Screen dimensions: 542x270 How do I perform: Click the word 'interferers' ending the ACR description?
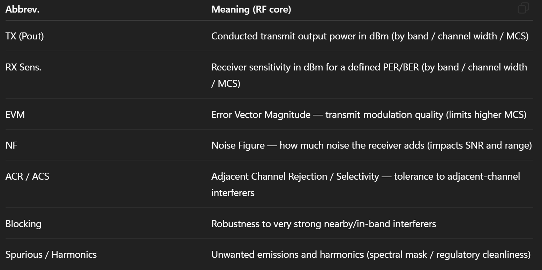click(x=233, y=193)
